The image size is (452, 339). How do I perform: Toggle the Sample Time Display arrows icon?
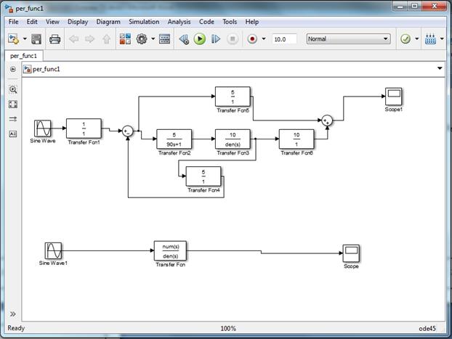coord(13,119)
